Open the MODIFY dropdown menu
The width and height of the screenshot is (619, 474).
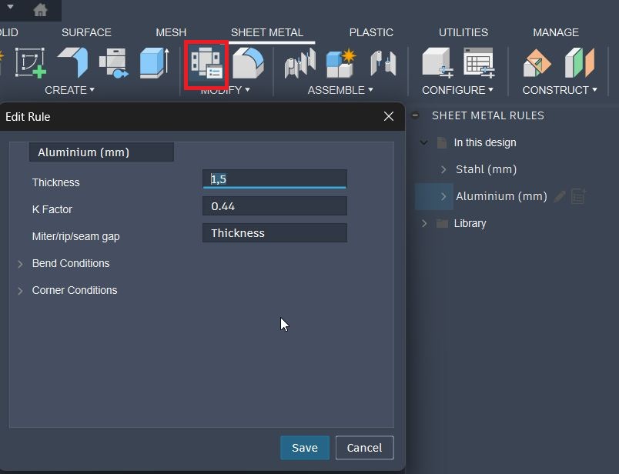click(225, 90)
